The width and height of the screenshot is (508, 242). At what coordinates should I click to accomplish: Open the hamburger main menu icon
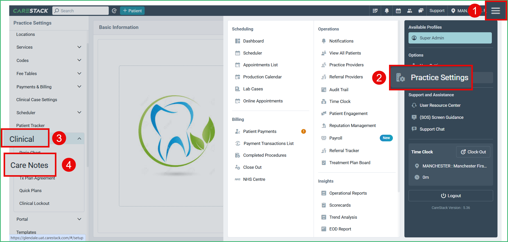coord(495,11)
